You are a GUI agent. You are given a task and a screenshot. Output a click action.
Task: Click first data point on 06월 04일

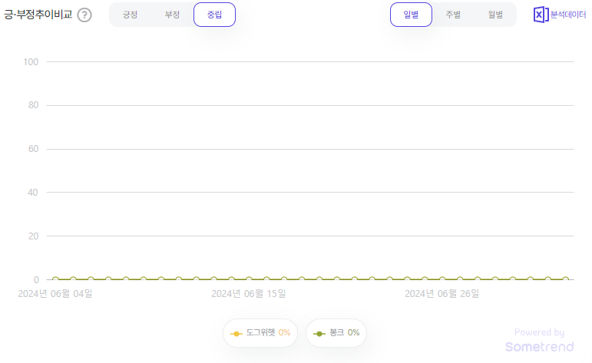[x=55, y=279]
